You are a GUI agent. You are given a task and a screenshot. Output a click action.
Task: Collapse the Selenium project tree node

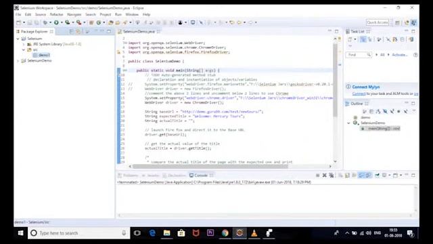coord(18,39)
